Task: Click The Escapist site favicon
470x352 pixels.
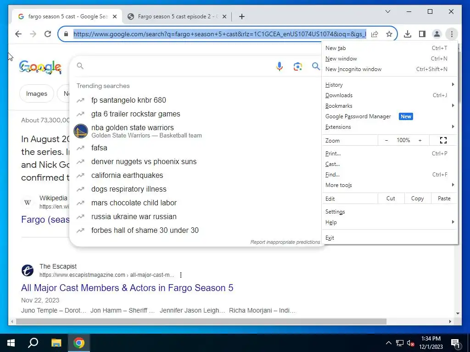Action: (27, 270)
